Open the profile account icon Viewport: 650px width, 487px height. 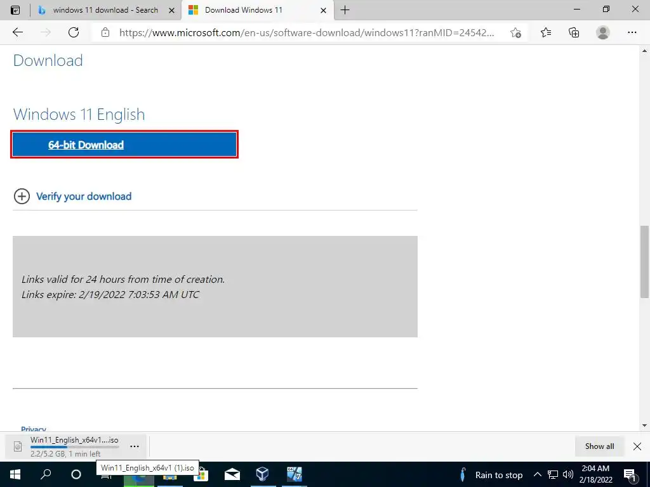click(603, 32)
